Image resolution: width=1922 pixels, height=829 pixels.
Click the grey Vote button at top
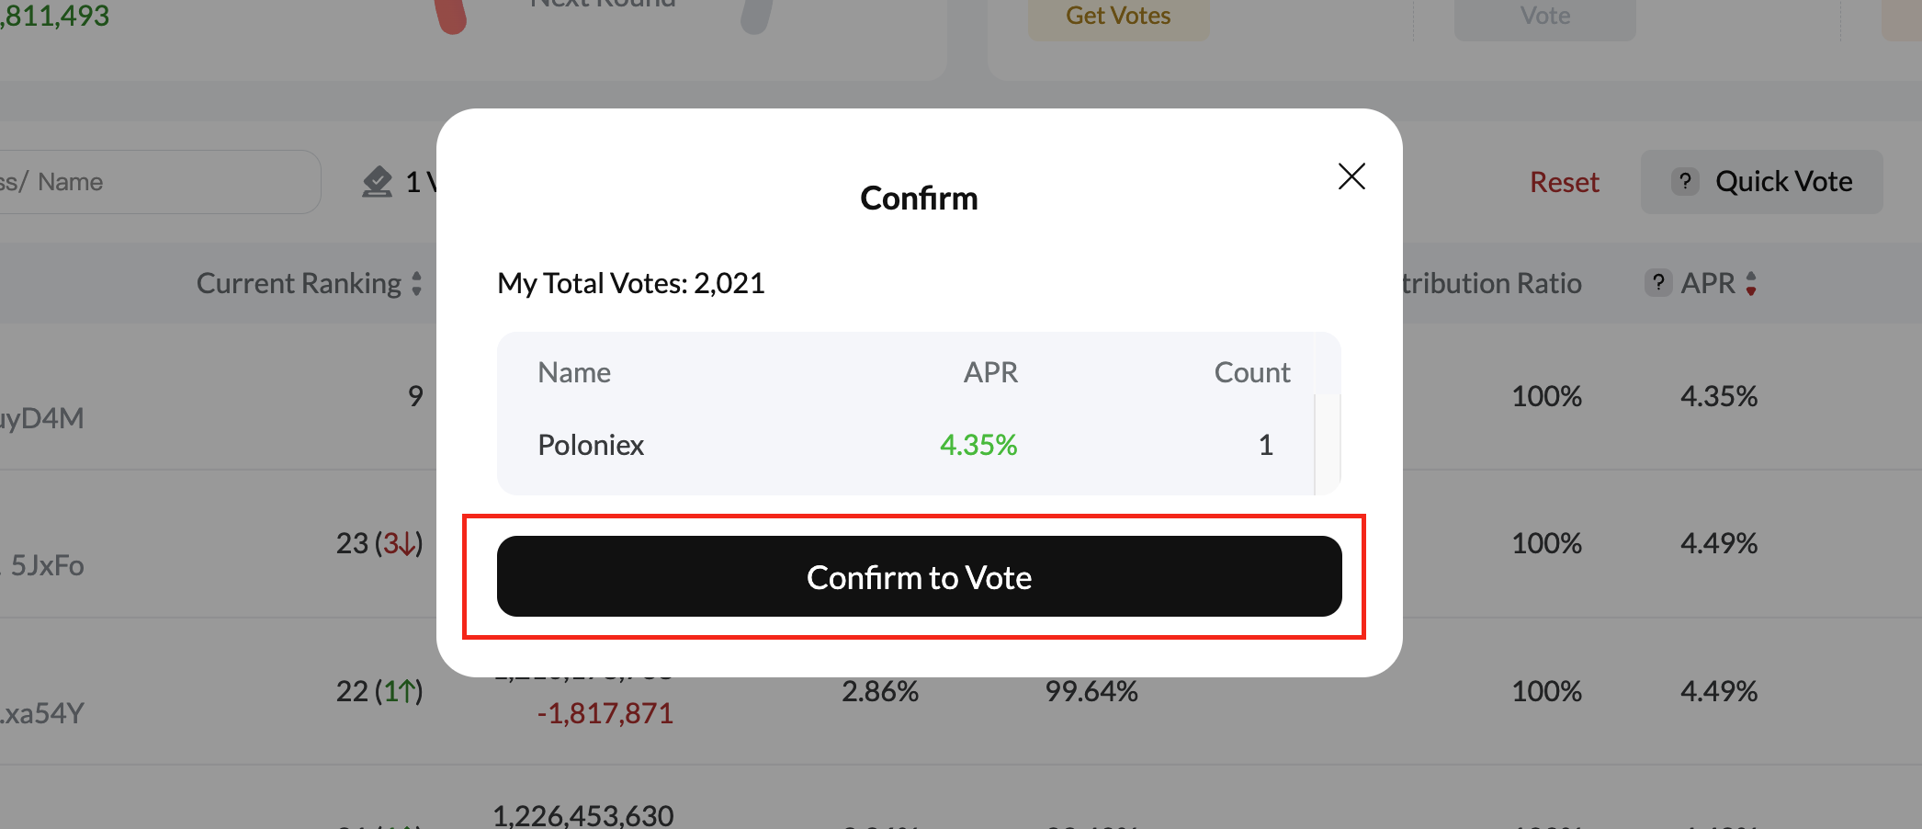1544,17
